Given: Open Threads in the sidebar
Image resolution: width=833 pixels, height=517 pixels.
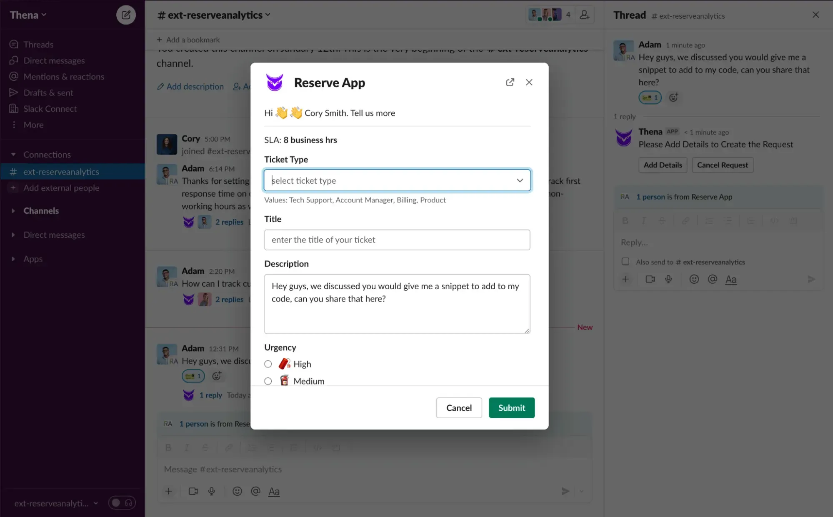Looking at the screenshot, I should 38,45.
